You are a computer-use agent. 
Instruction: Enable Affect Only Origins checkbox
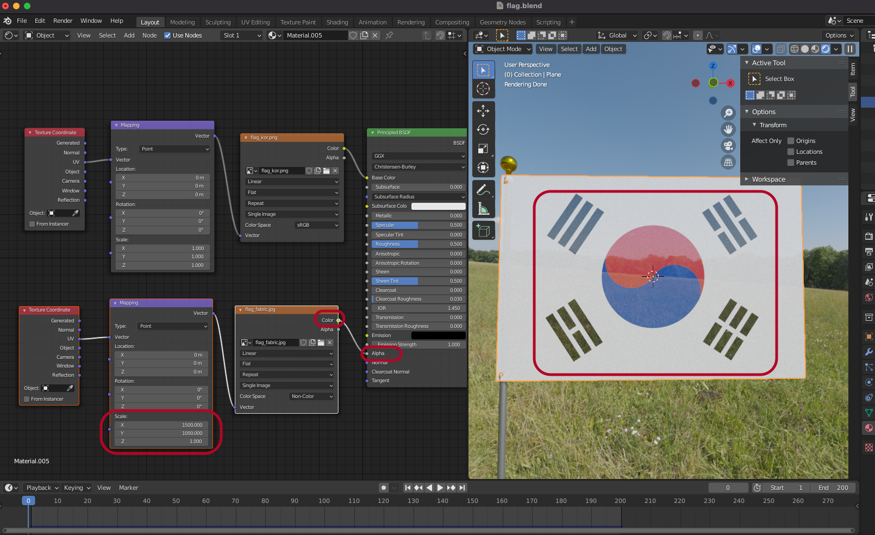[x=791, y=141]
